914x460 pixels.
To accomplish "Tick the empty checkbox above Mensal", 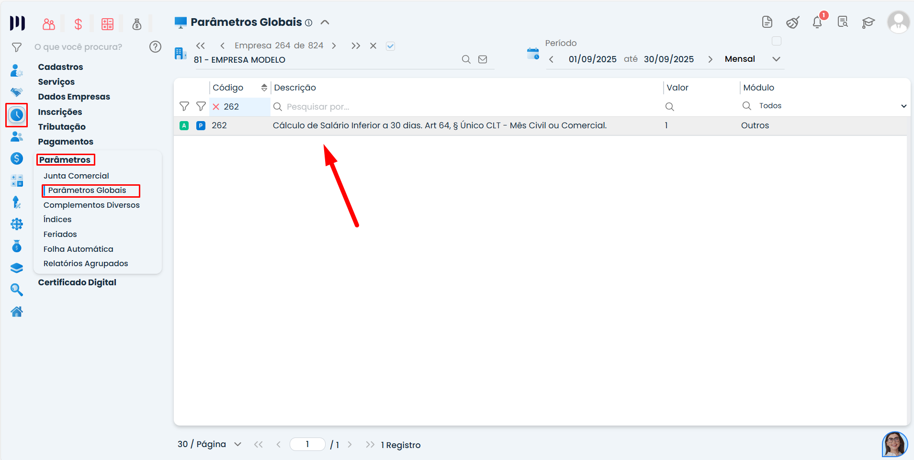I will click(x=777, y=41).
